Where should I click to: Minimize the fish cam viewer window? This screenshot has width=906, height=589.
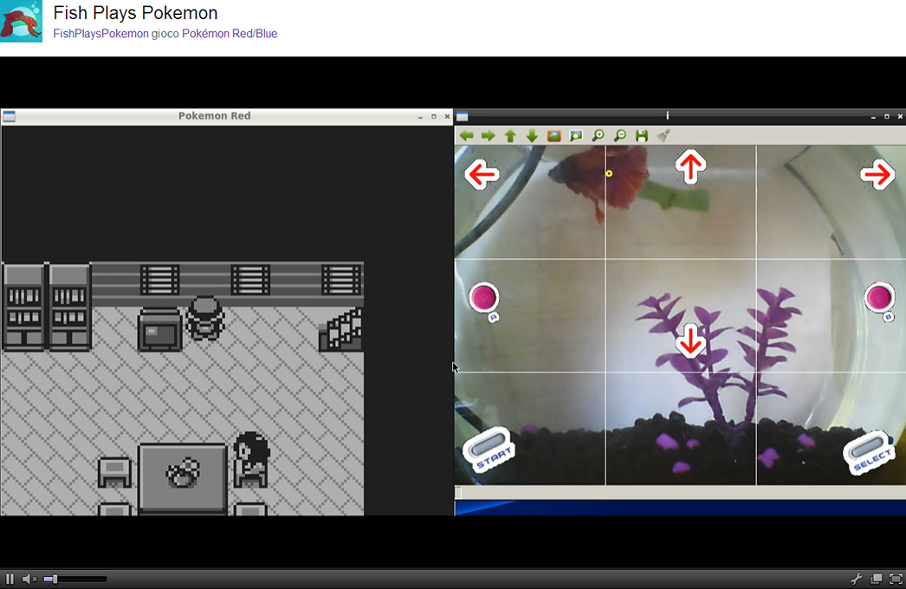[x=873, y=117]
